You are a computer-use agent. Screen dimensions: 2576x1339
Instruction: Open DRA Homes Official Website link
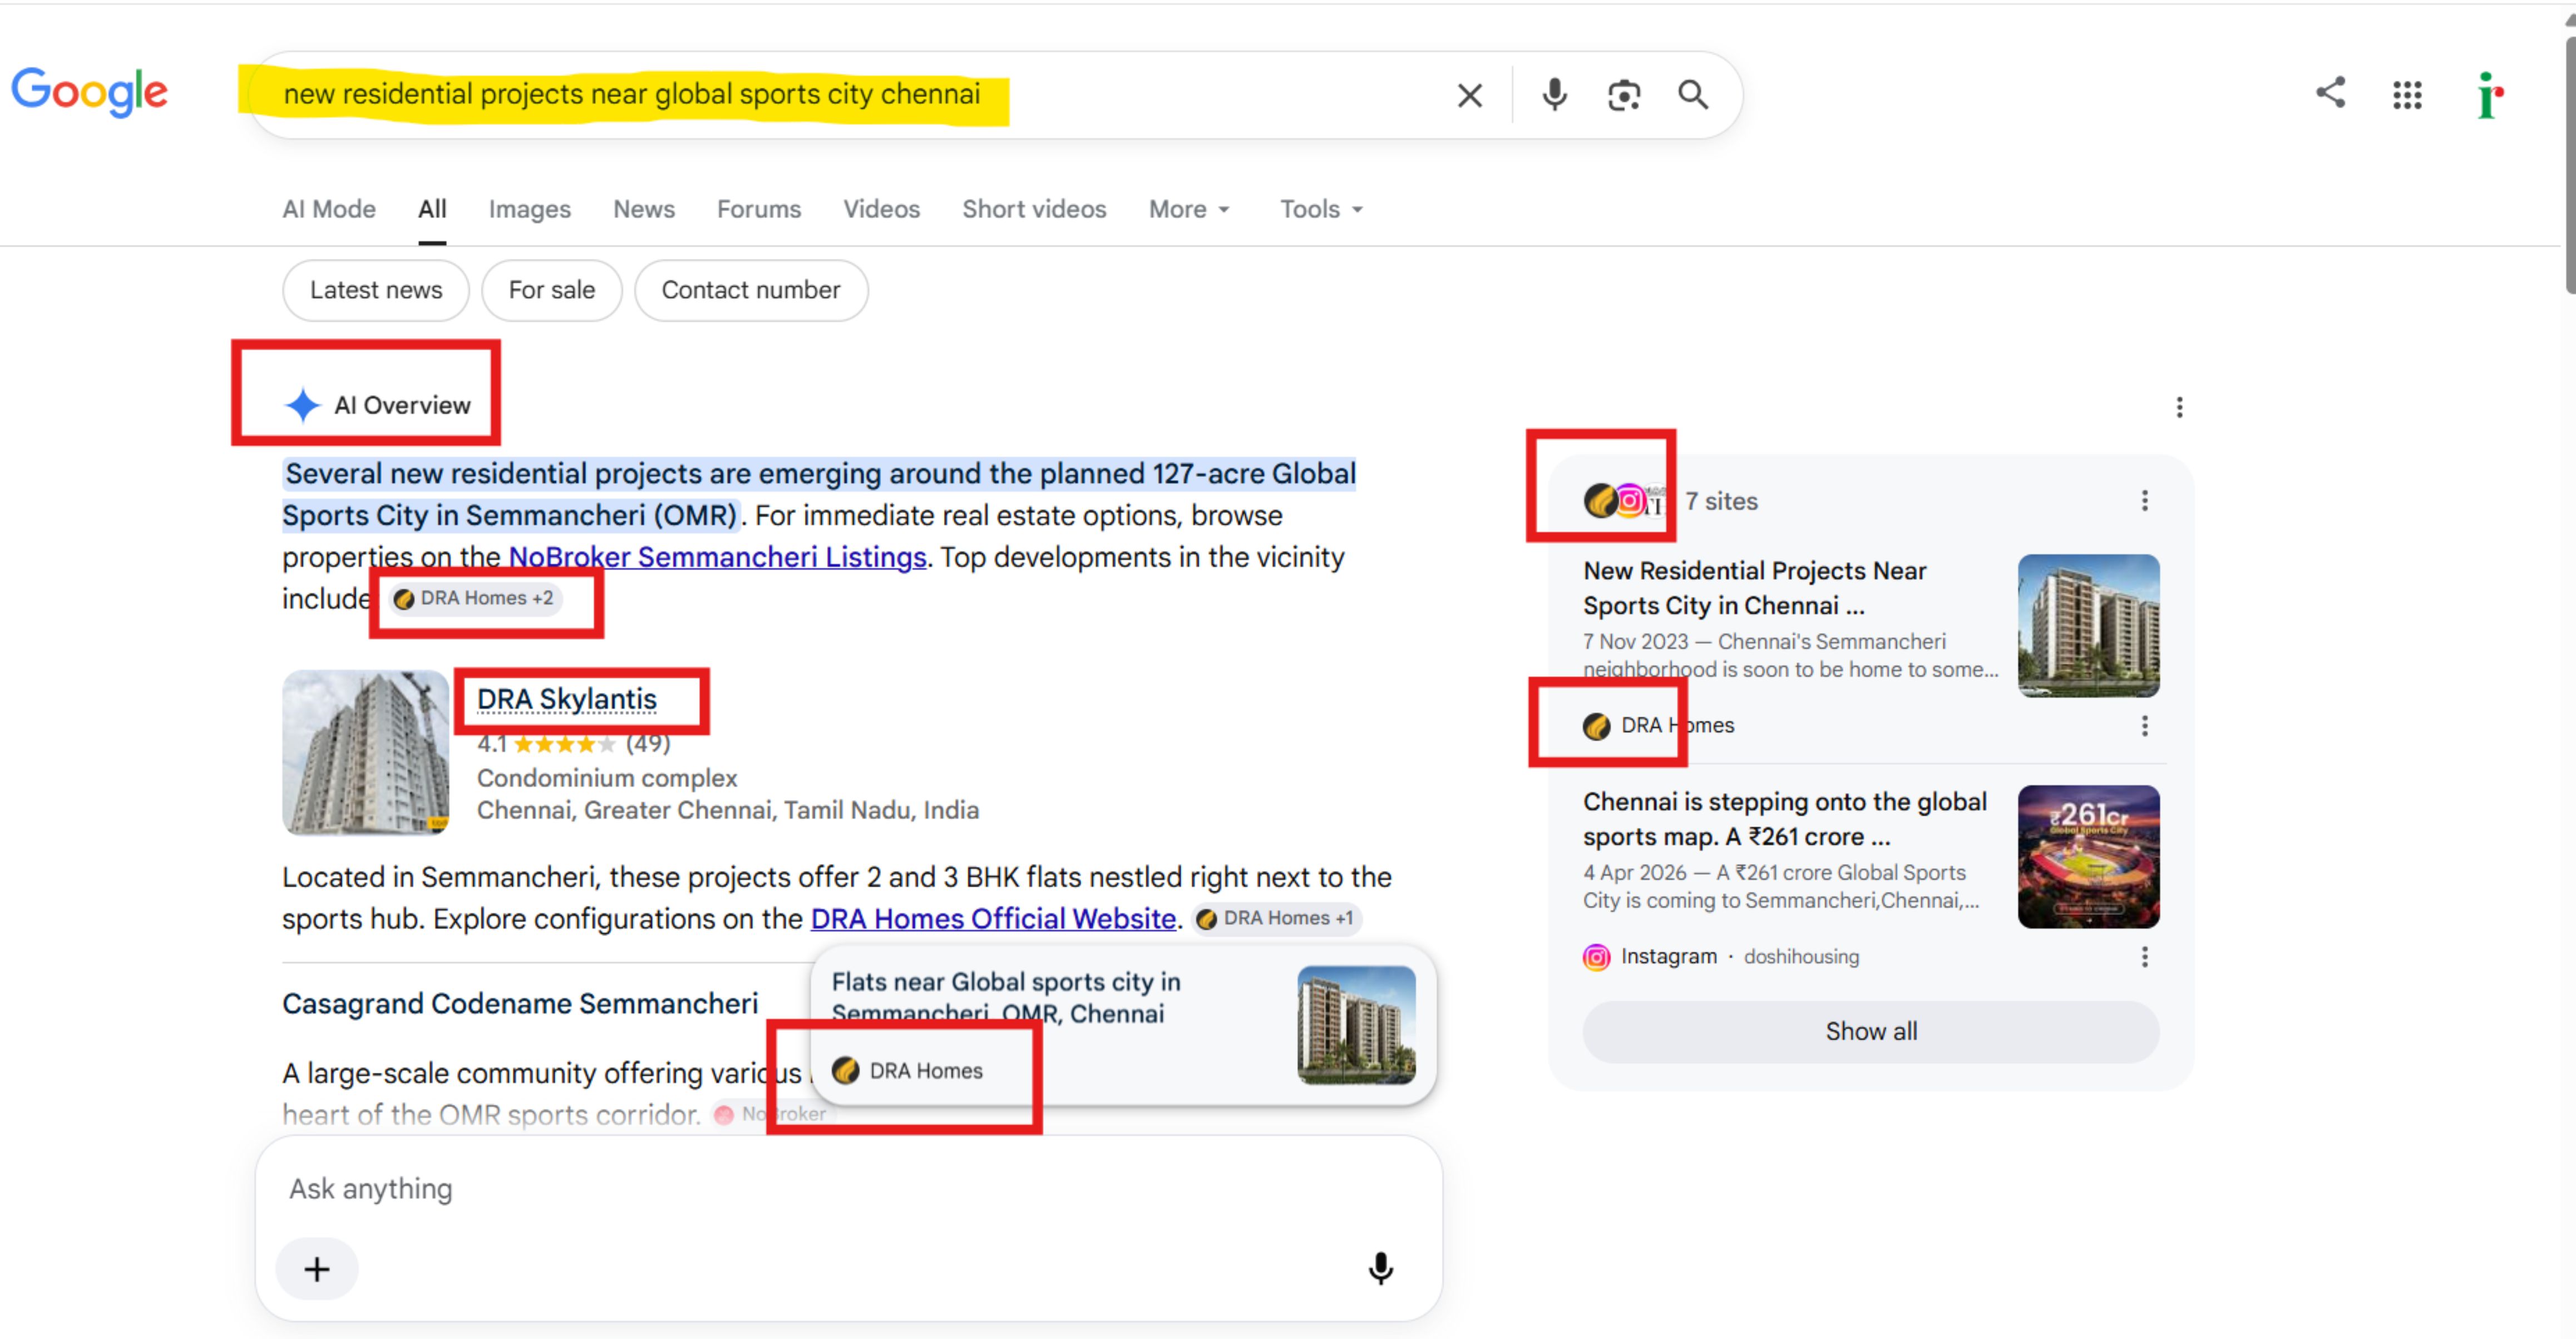click(x=992, y=918)
